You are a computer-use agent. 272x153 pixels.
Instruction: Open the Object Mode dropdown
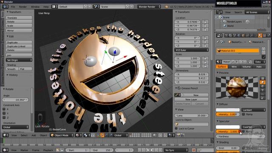[62, 135]
